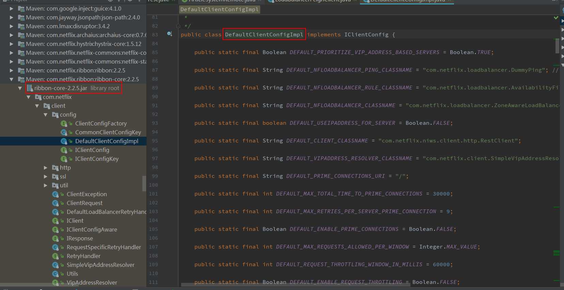Click the RetryHandler interface icon

click(55, 256)
